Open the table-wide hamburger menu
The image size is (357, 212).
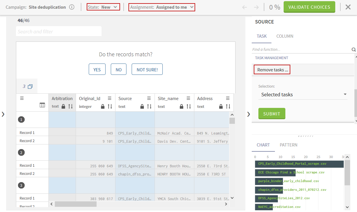tap(22, 98)
